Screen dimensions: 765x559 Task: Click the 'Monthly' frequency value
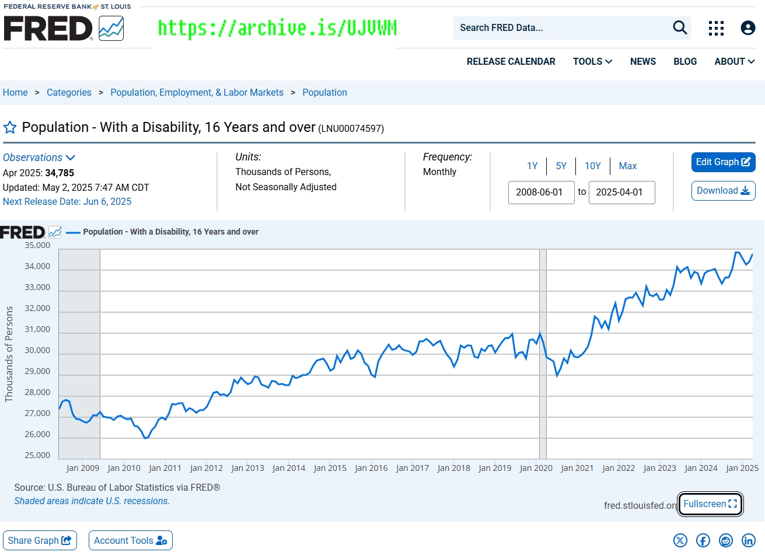pyautogui.click(x=439, y=172)
